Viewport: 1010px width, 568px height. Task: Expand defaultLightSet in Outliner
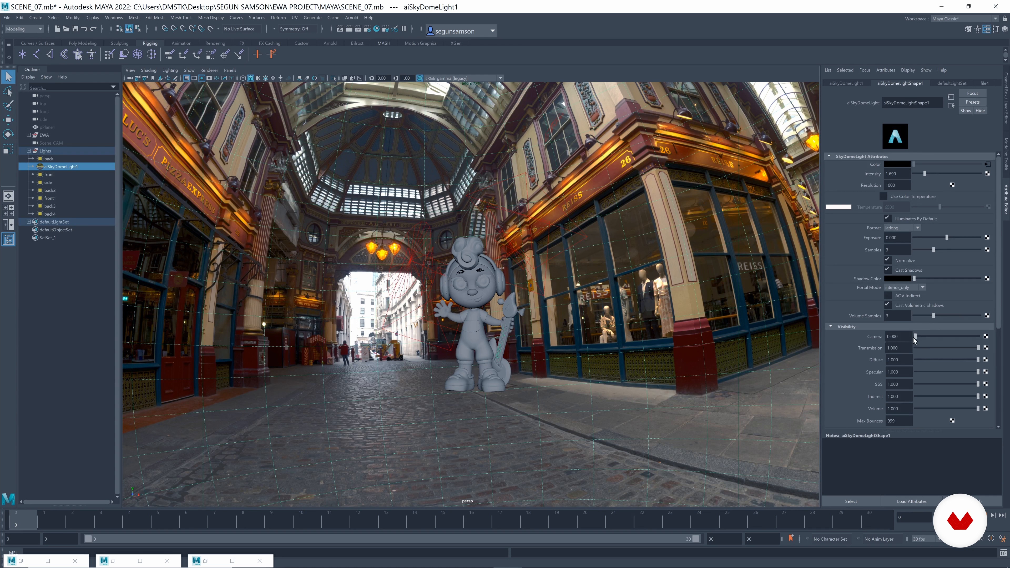click(29, 222)
